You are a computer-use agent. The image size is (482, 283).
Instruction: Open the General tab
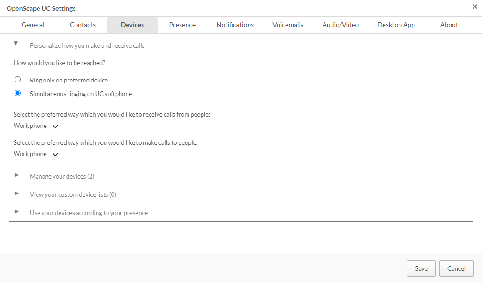coord(33,25)
